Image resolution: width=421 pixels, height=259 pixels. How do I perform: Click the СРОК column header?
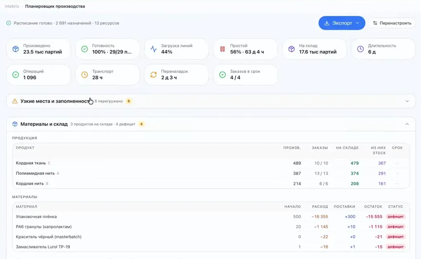pyautogui.click(x=397, y=148)
